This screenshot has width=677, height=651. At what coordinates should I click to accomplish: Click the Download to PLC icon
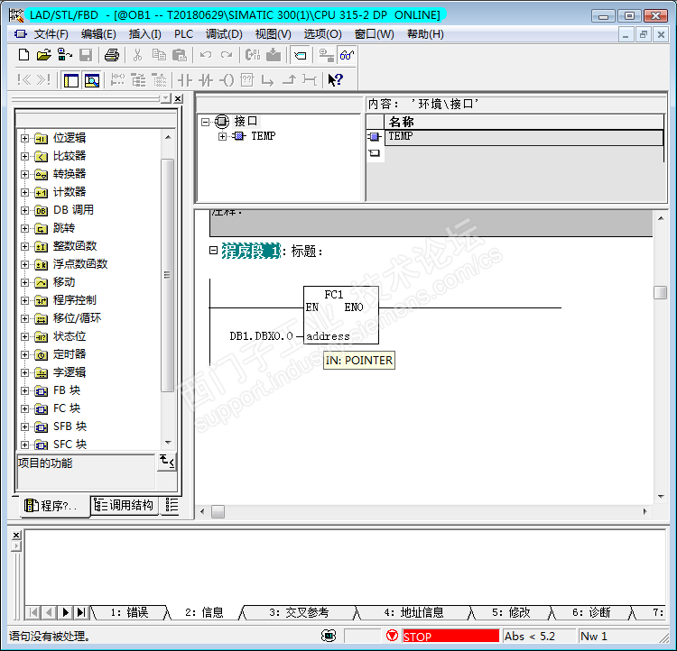pos(274,55)
